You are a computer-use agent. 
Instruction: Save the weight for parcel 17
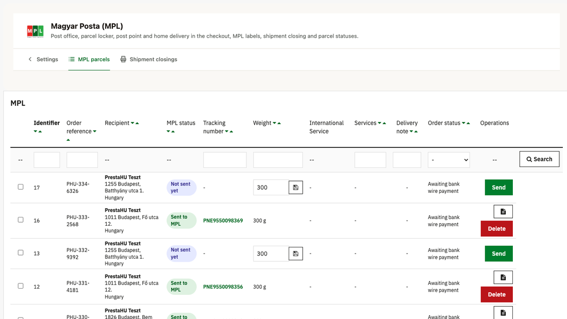pyautogui.click(x=295, y=188)
